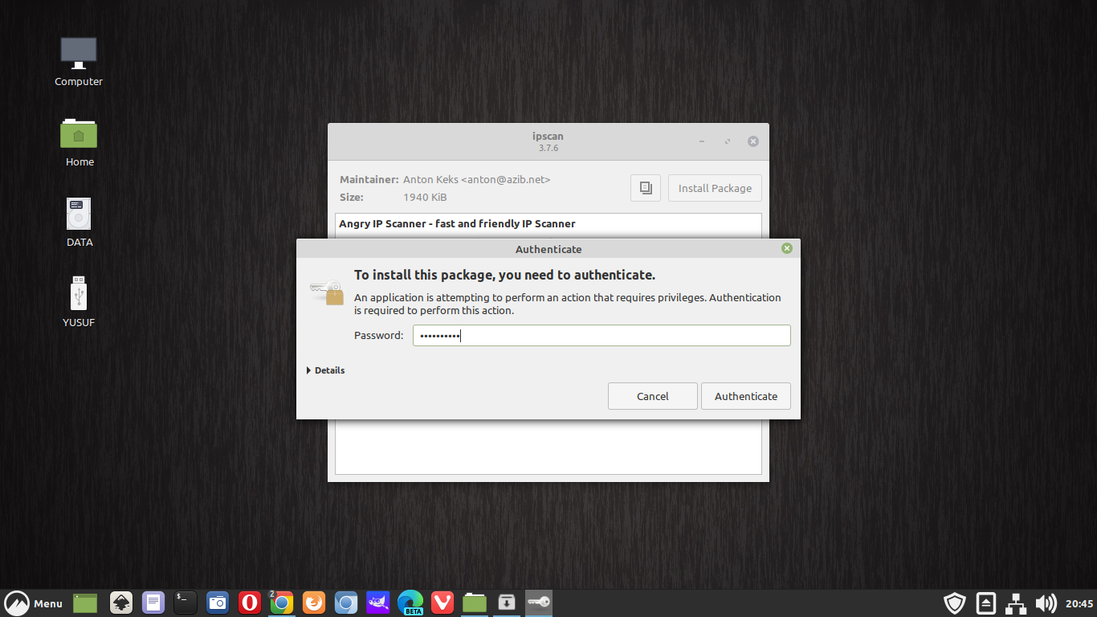Cancel the authentication dialog
Image resolution: width=1097 pixels, height=617 pixels.
click(653, 396)
